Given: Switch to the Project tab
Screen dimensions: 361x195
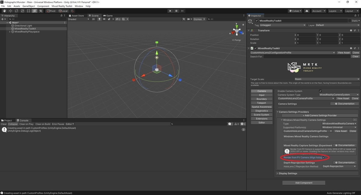Looking at the screenshot, I should 7,120.
